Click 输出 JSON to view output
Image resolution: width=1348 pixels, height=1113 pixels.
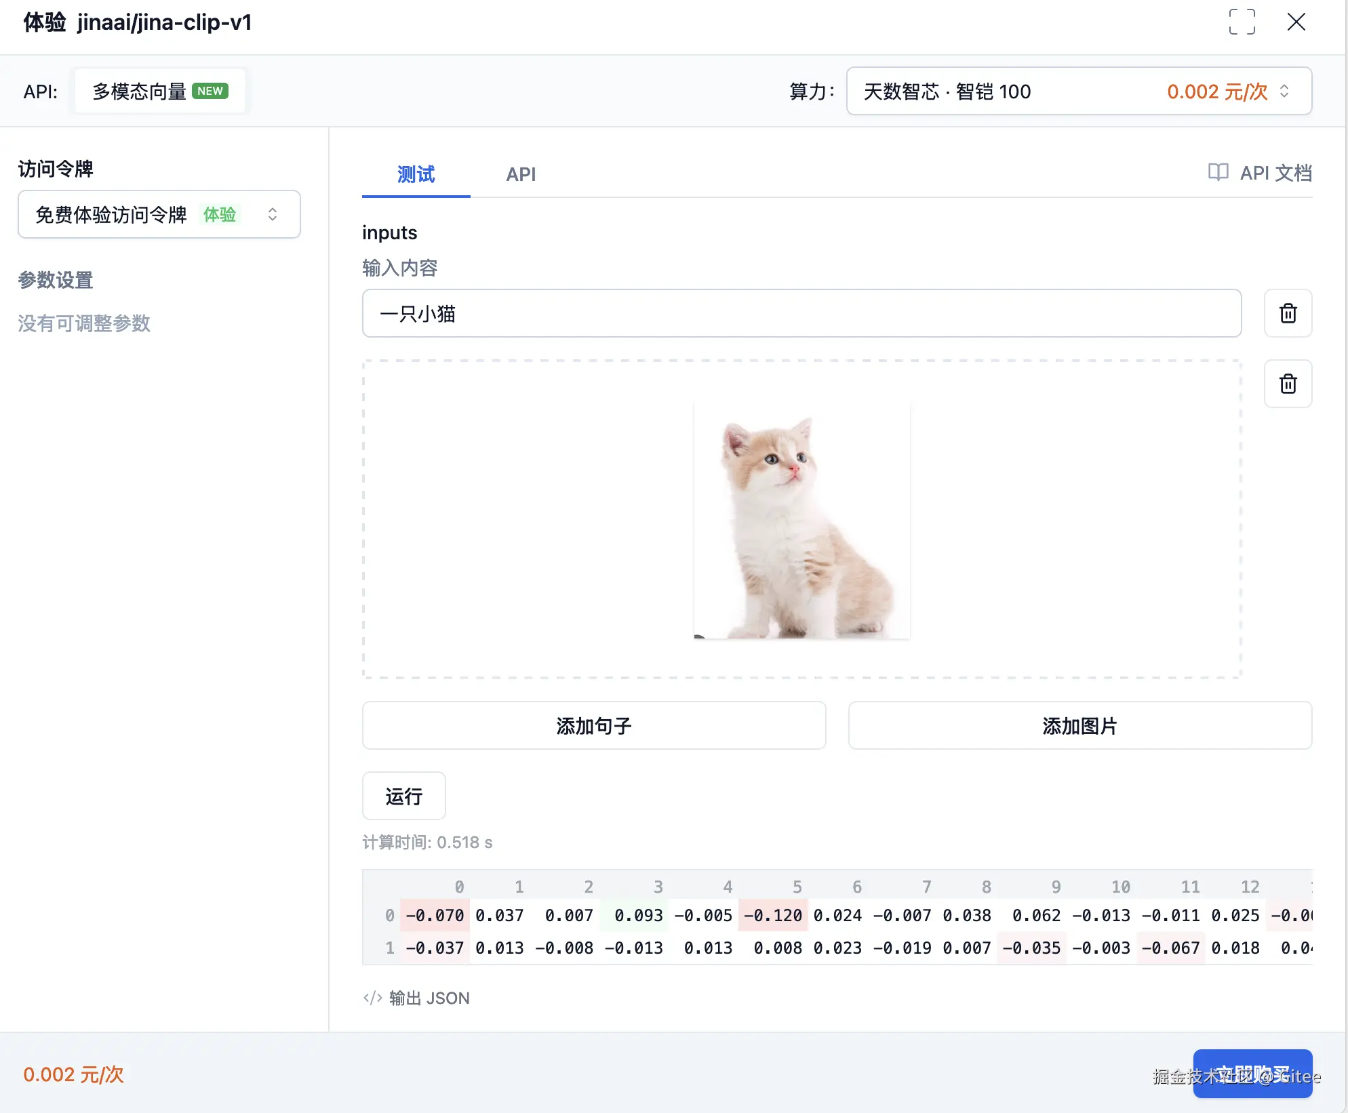coord(429,997)
